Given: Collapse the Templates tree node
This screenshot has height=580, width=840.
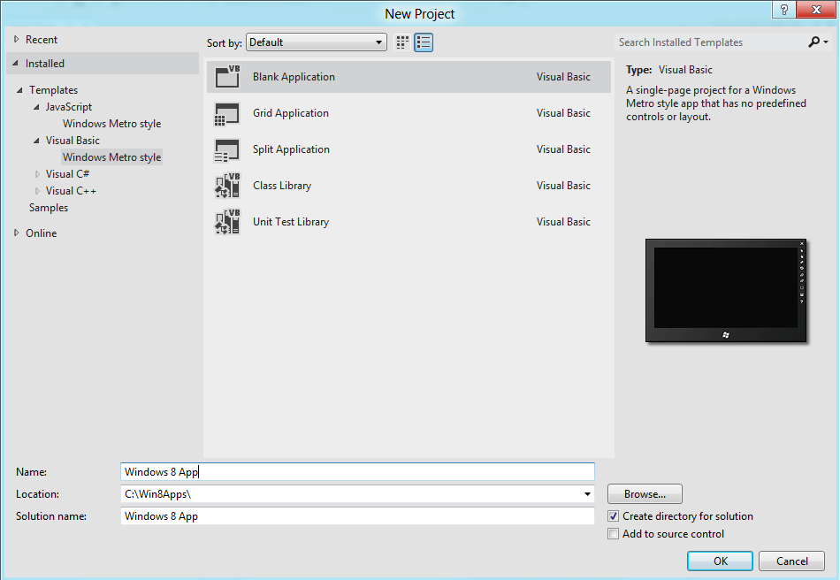Looking at the screenshot, I should coord(19,90).
